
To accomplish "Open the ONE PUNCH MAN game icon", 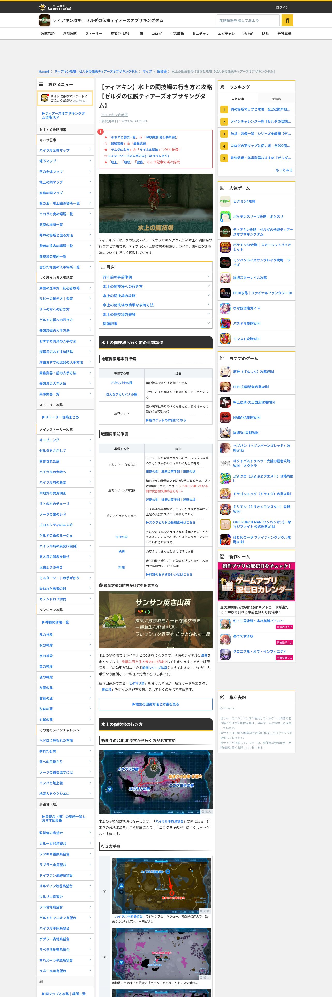I will click(x=225, y=524).
